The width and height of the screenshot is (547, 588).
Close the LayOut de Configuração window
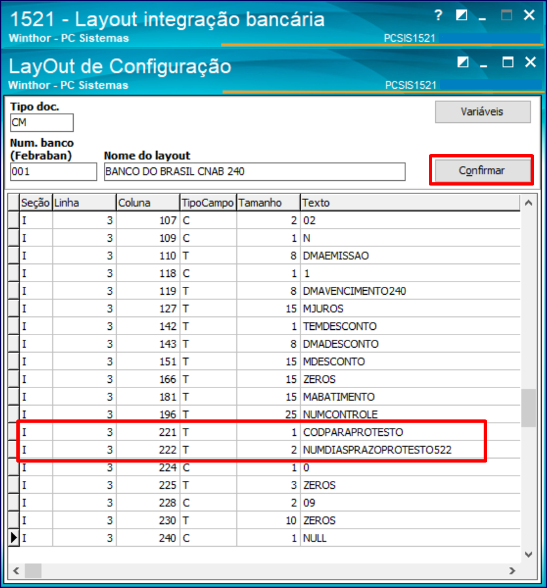[x=531, y=62]
